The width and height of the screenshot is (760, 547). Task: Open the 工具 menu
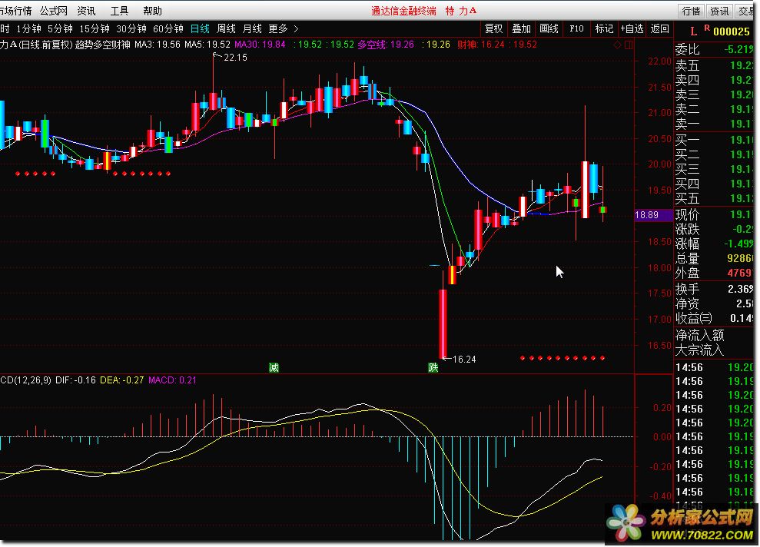click(119, 11)
